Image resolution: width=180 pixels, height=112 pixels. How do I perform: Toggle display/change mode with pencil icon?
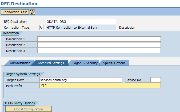tap(33, 12)
